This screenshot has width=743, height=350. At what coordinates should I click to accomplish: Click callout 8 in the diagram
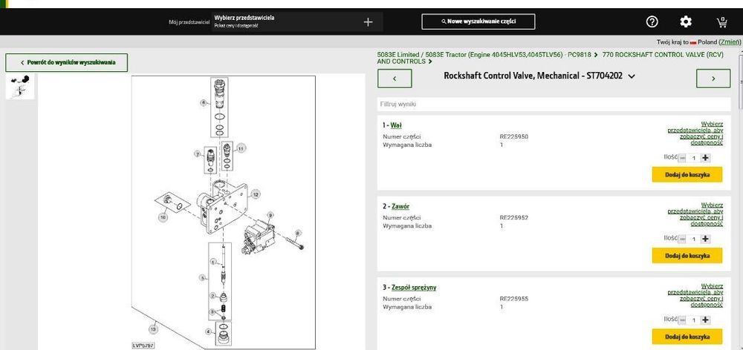pyautogui.click(x=298, y=233)
